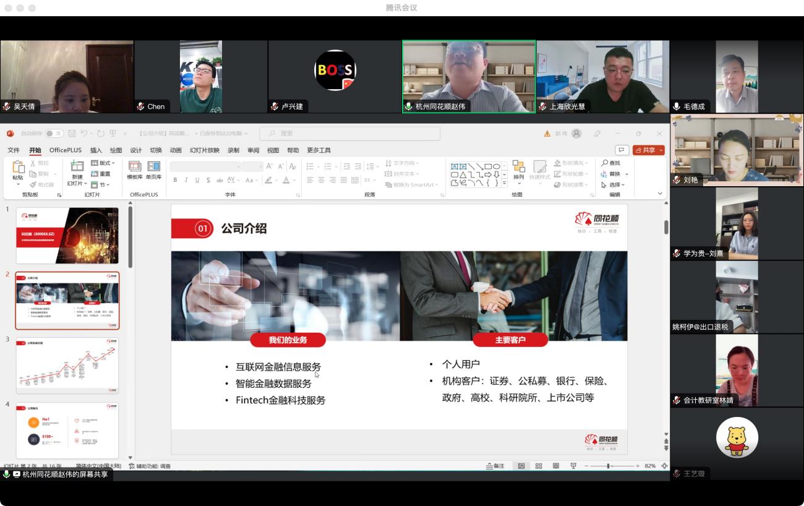The width and height of the screenshot is (804, 506).
Task: Open the 插入 ribbon tab
Action: coord(96,150)
